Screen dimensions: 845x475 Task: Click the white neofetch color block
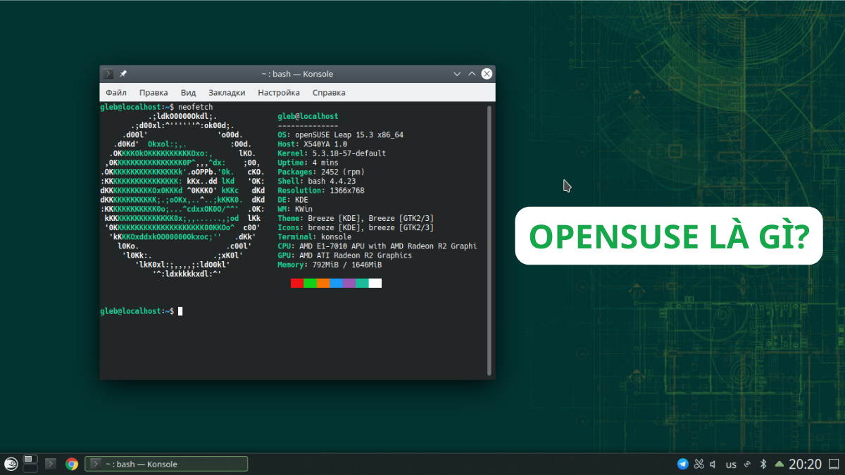point(375,283)
